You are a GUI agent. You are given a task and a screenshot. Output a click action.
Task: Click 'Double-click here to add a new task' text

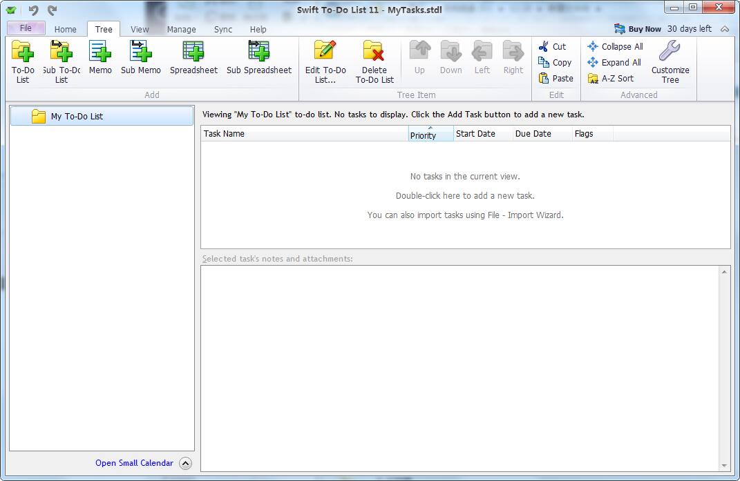point(465,196)
